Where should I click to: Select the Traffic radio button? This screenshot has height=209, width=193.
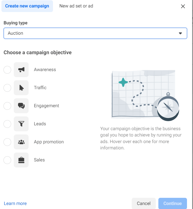[7, 88]
